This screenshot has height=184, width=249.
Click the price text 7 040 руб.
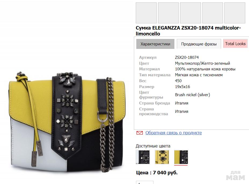(165, 173)
